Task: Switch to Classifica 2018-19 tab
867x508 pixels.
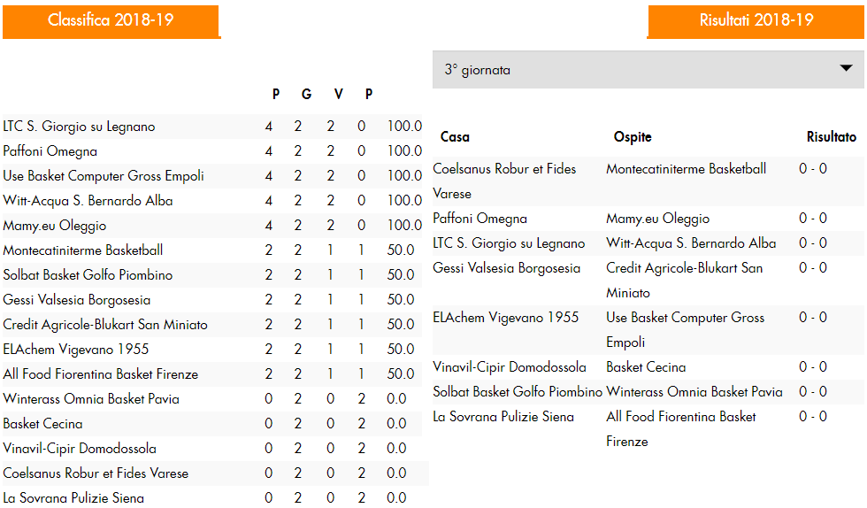Action: click(111, 21)
